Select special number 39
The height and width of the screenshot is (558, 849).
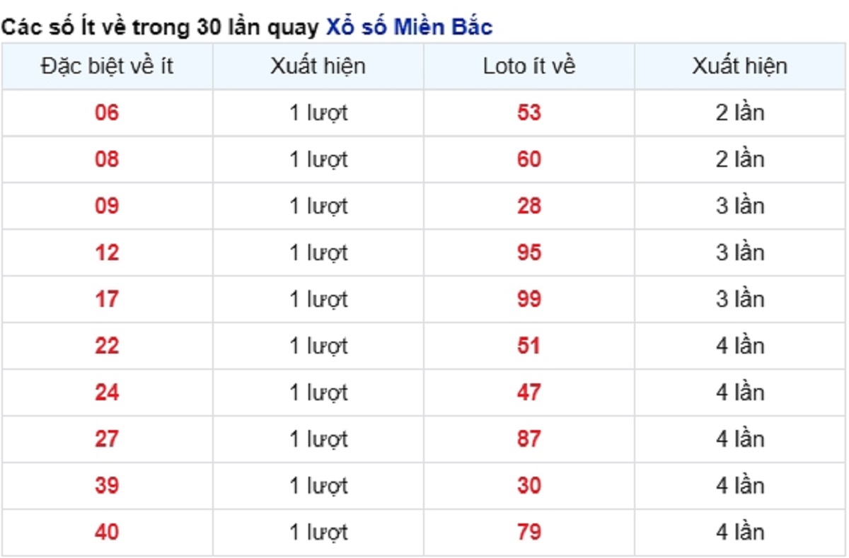107,486
